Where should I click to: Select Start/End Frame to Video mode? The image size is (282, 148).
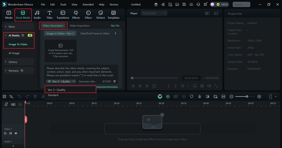tap(95, 33)
